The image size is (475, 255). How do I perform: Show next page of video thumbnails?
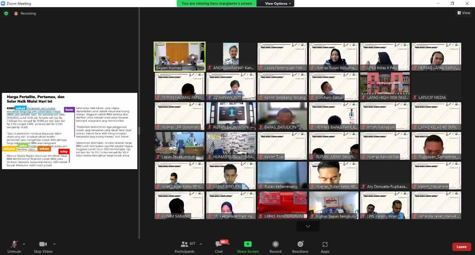308,226
